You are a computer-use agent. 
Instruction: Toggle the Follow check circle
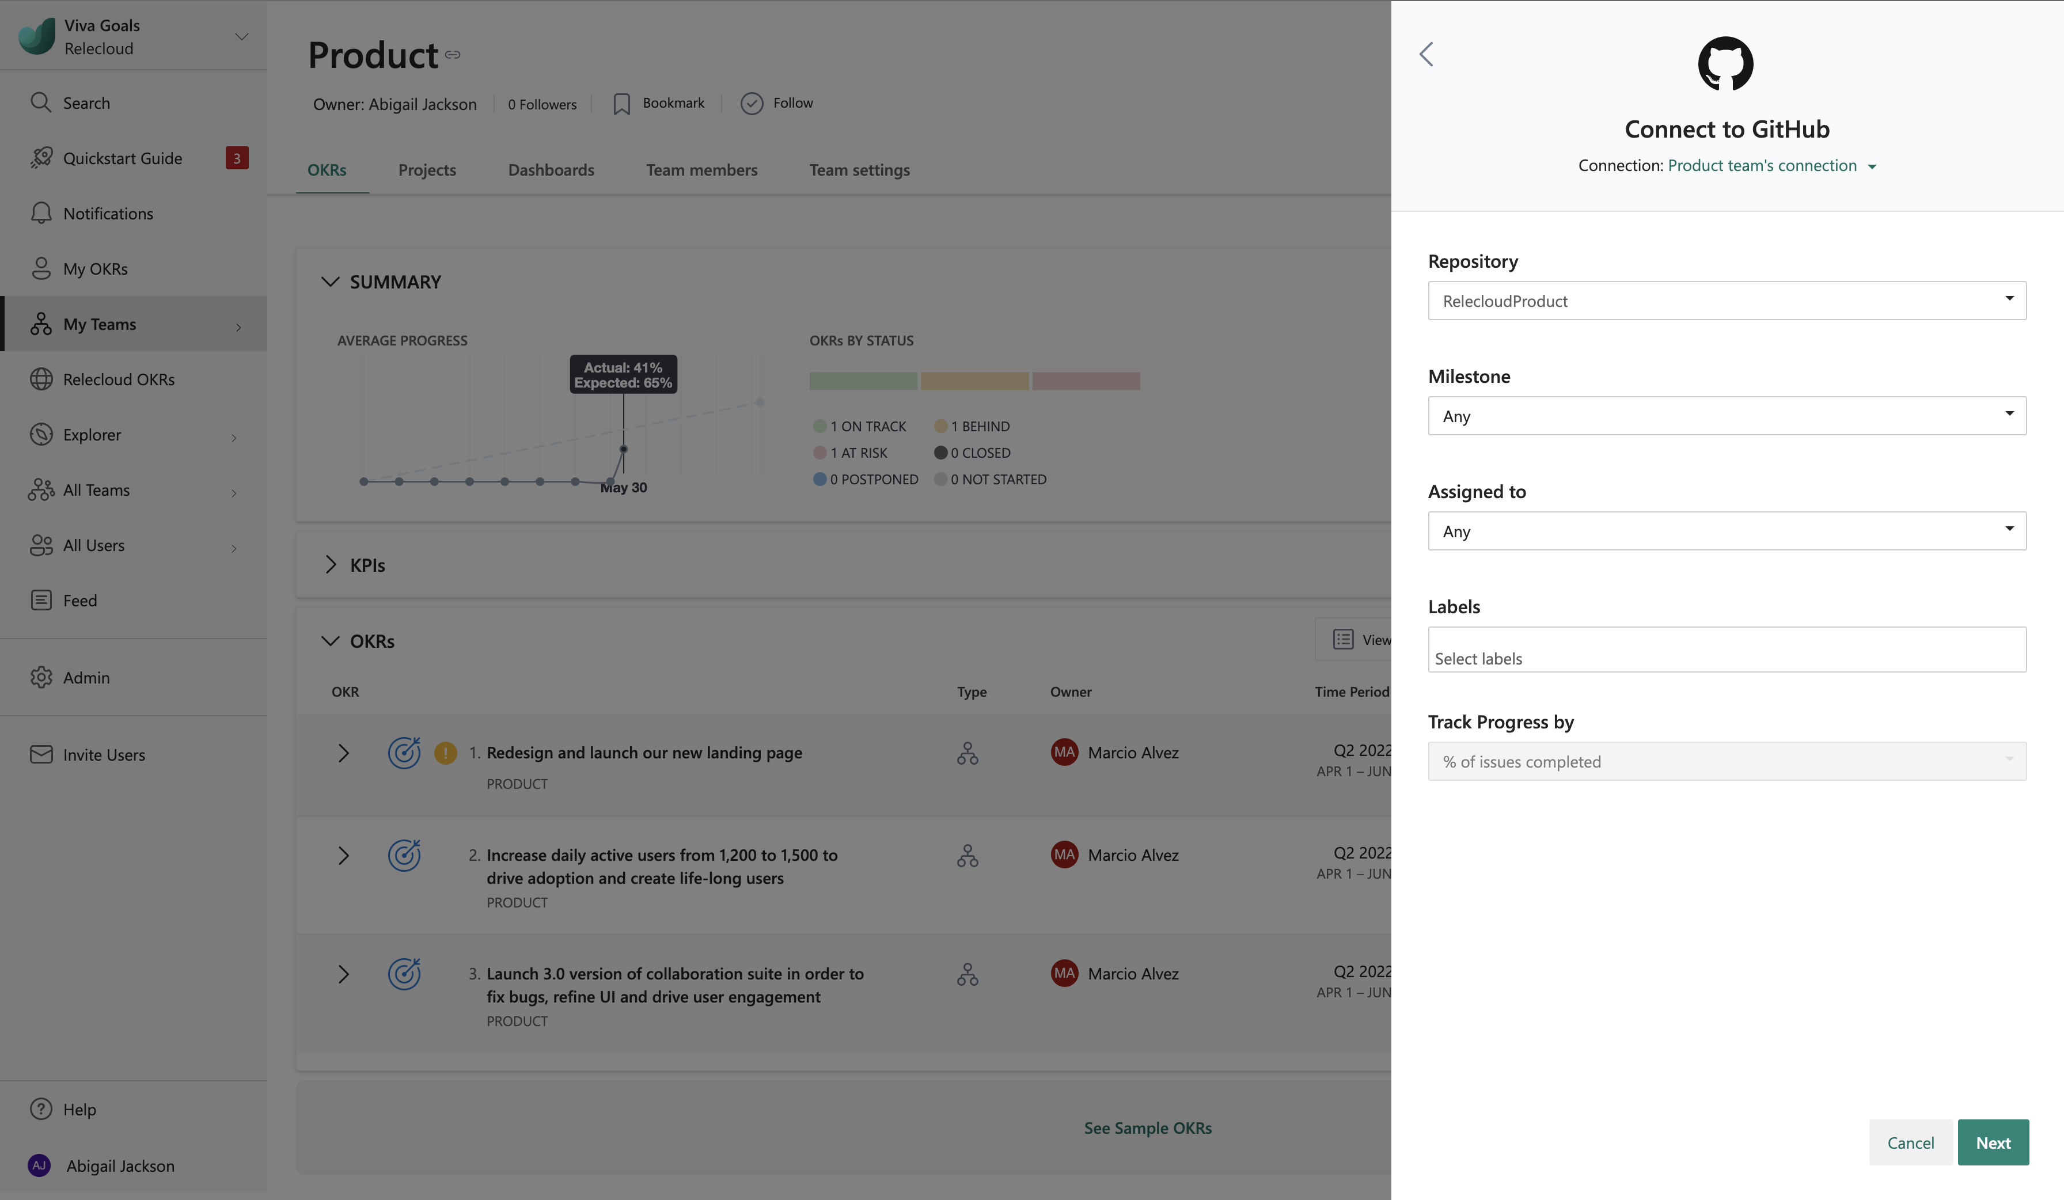(751, 103)
